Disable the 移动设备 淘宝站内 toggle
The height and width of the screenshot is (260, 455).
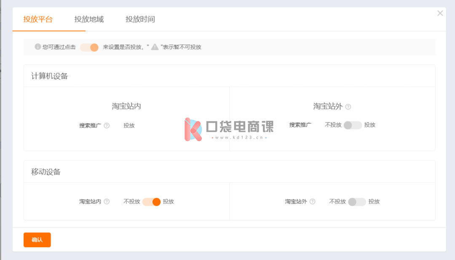pyautogui.click(x=152, y=202)
